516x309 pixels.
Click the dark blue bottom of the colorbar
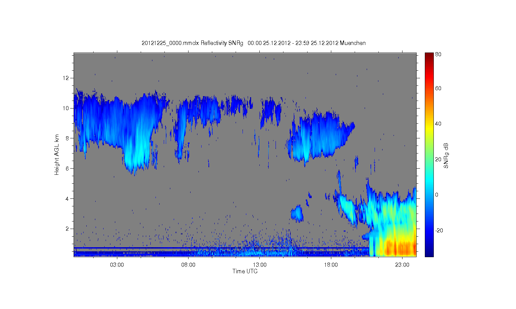(429, 253)
